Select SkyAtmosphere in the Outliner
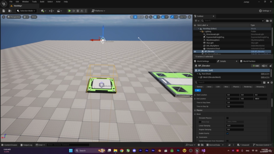Viewport: 274px width, 154px height. [213, 40]
